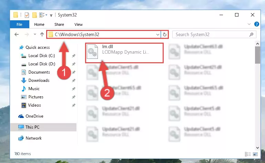
Task: Click the This PC monitor icon
Action: click(21, 127)
